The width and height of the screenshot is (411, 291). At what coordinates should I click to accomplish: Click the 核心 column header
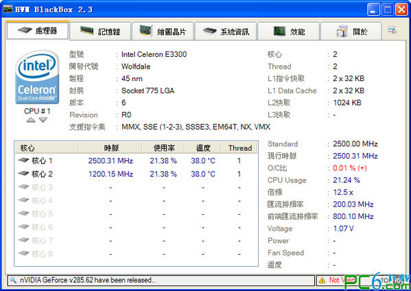click(47, 148)
